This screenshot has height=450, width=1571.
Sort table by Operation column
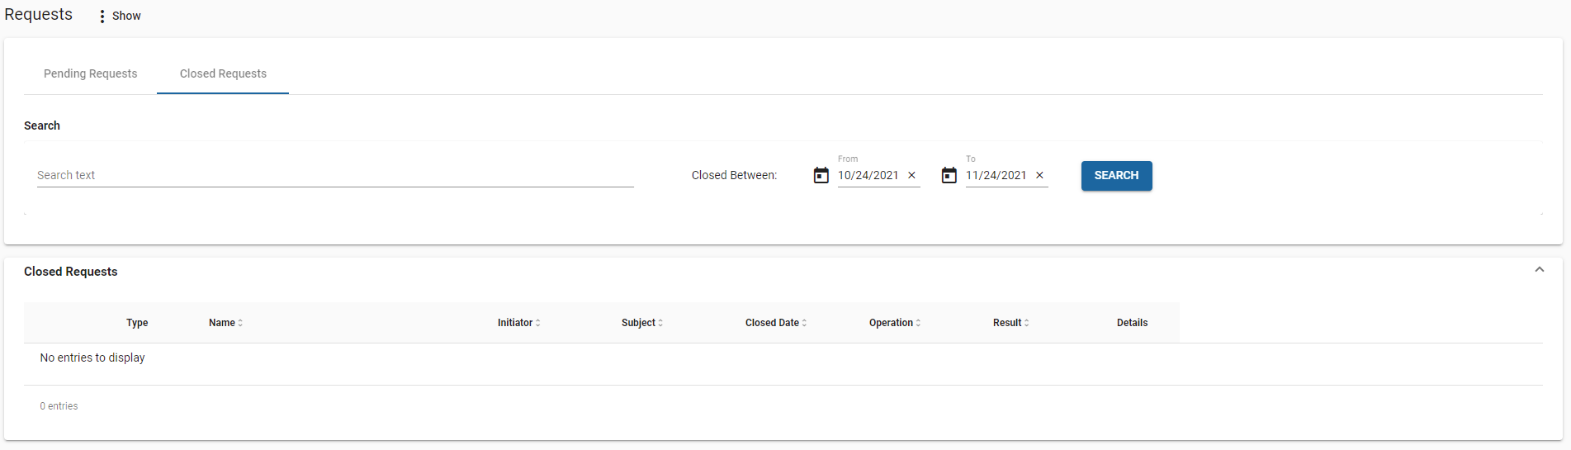pyautogui.click(x=894, y=323)
